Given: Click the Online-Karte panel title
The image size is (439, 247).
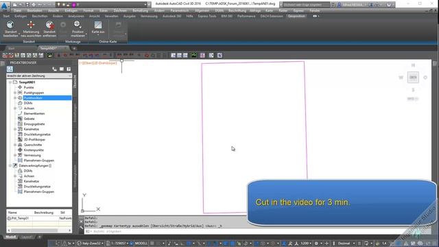Looking at the screenshot, I should click(x=108, y=41).
